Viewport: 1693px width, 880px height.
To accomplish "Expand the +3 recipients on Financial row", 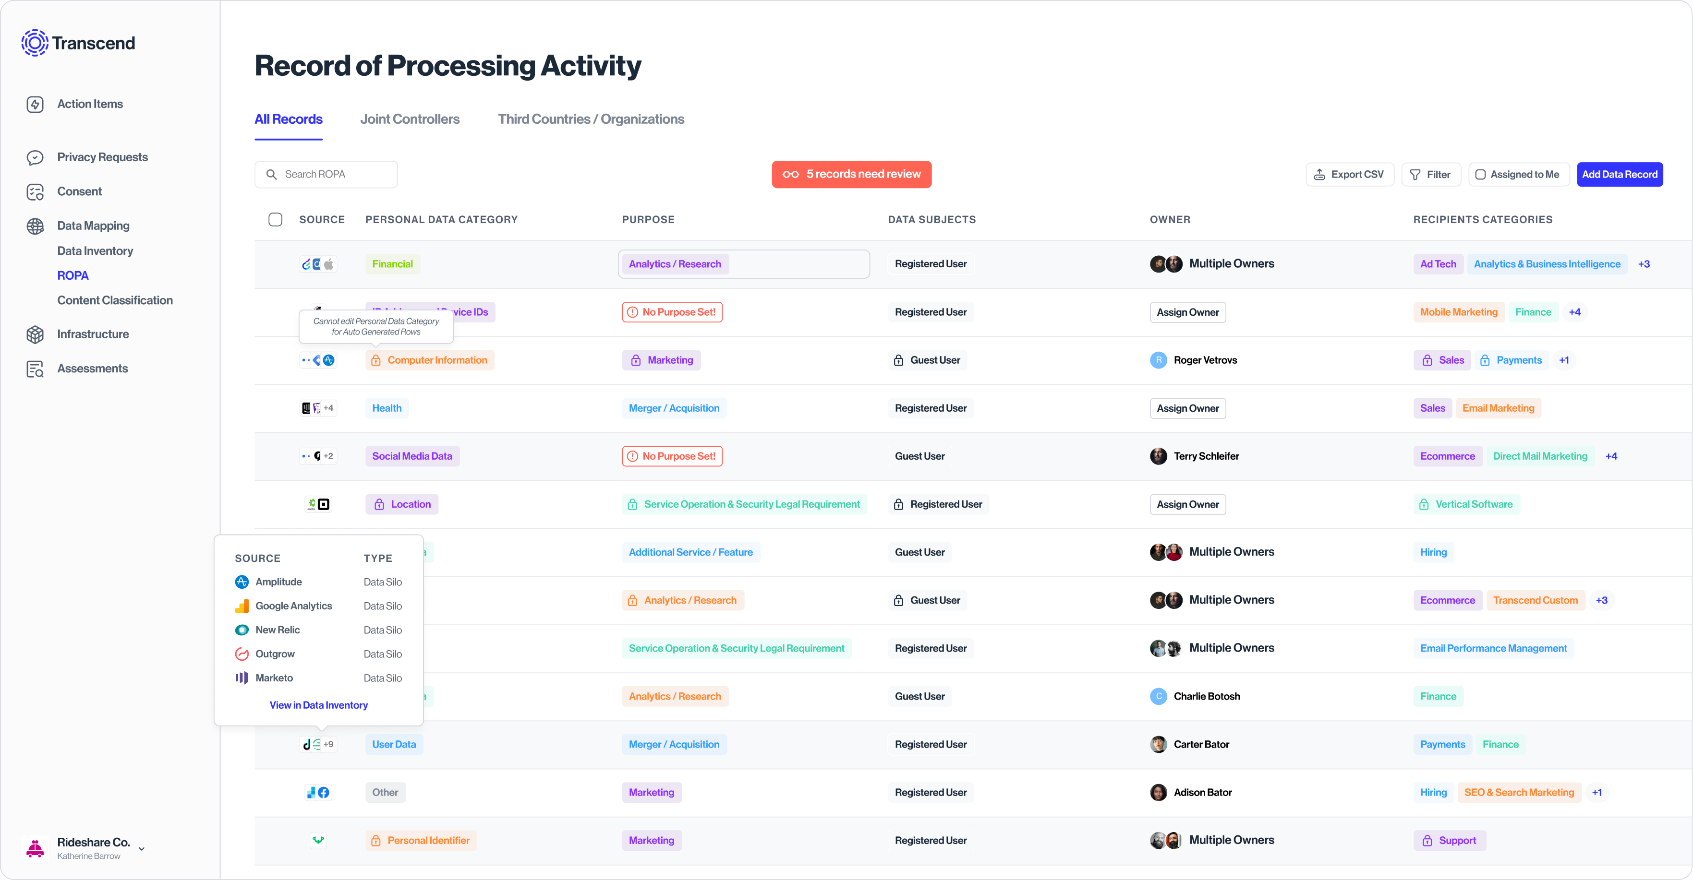I will click(1644, 264).
